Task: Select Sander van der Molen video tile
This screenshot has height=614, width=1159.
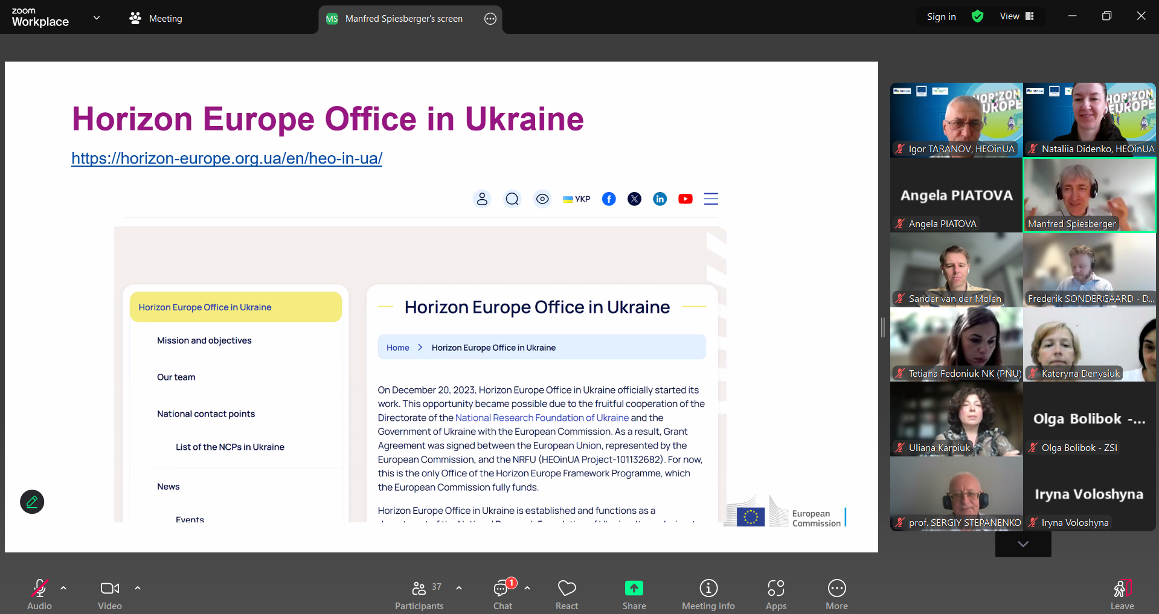Action: [x=957, y=270]
